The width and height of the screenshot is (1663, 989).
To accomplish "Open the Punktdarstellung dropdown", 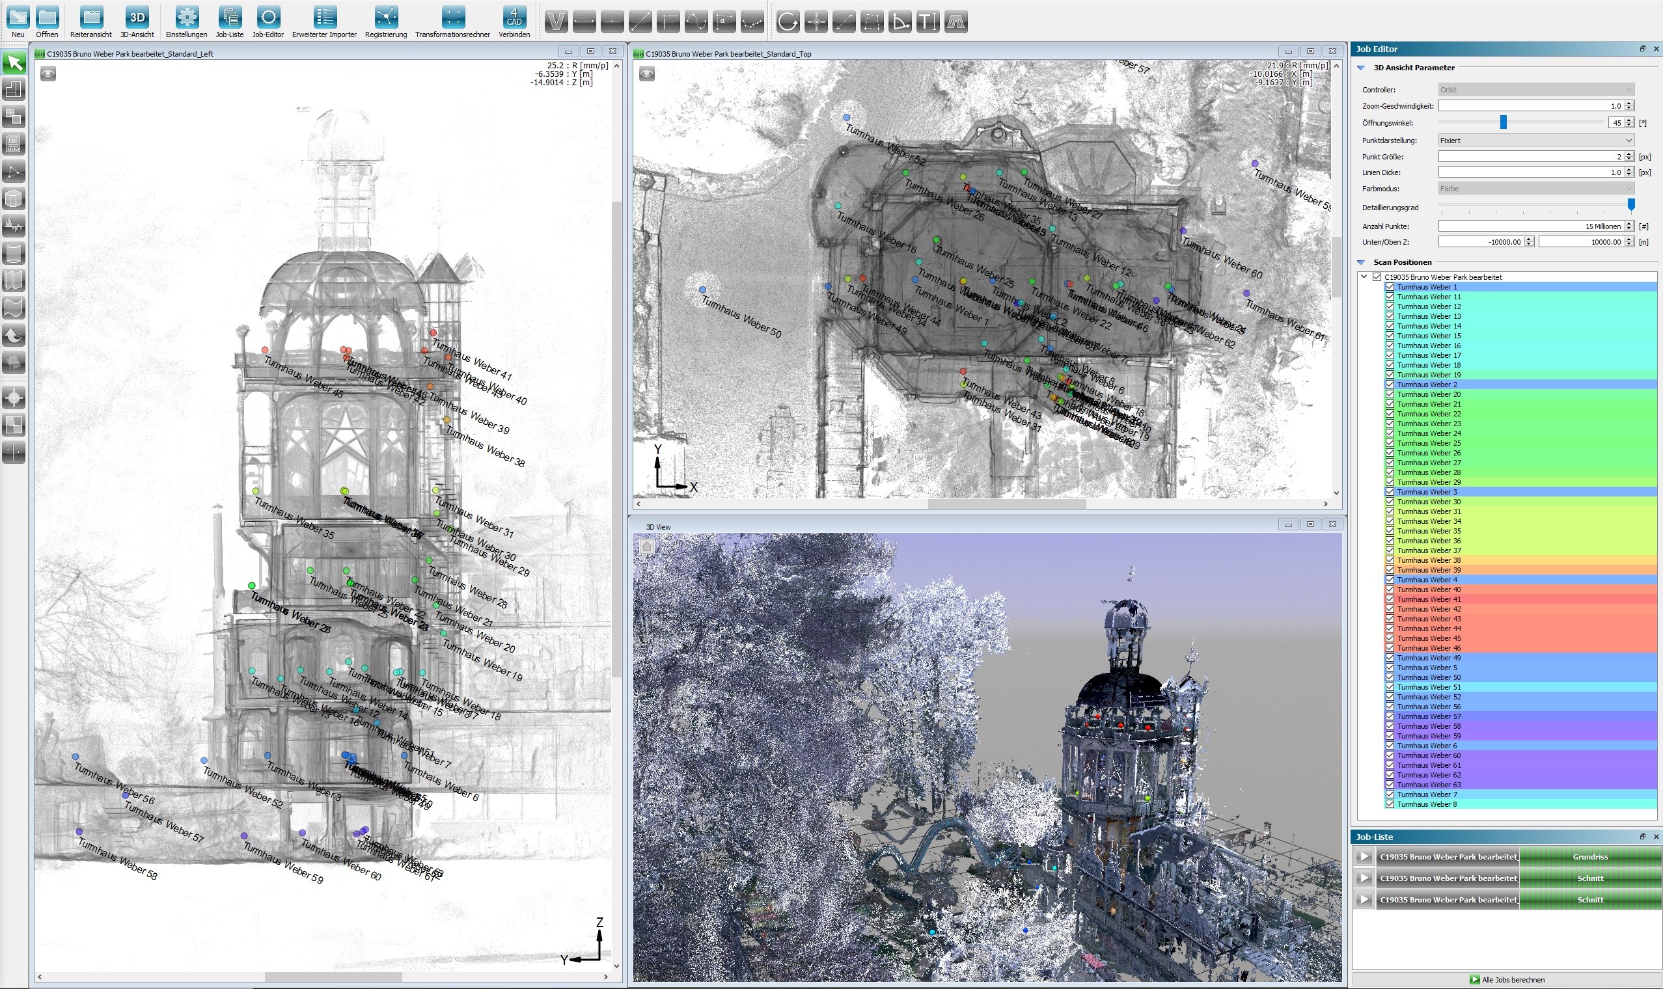I will (x=1535, y=140).
